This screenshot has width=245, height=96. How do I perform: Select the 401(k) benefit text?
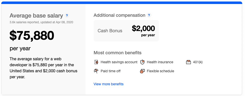(198, 62)
